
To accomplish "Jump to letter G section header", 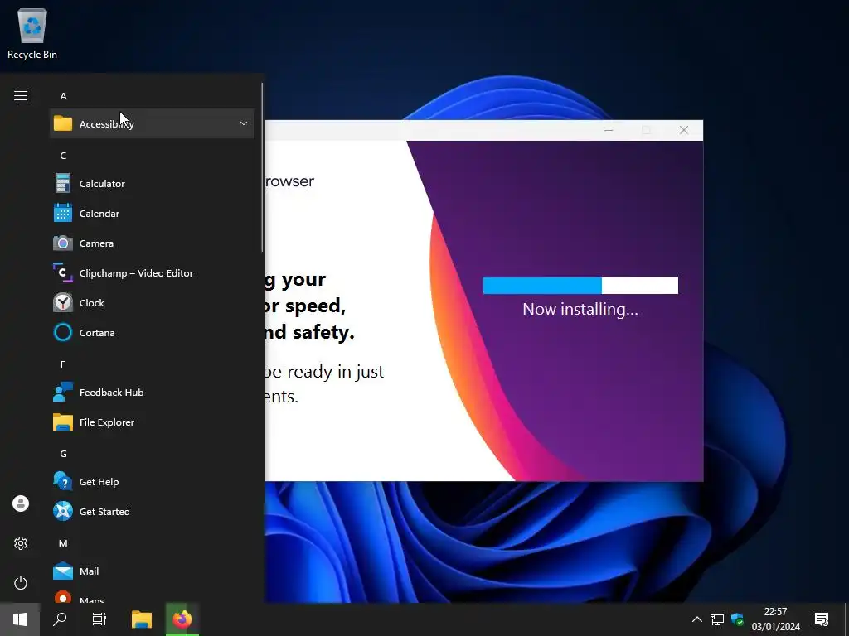I will [63, 454].
